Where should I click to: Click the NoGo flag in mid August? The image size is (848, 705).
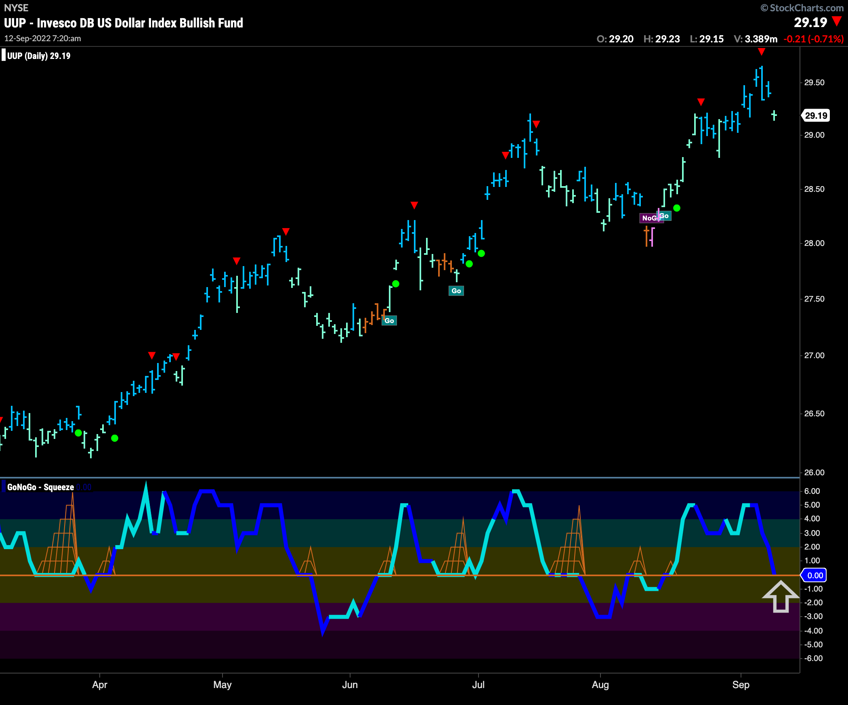(x=649, y=218)
